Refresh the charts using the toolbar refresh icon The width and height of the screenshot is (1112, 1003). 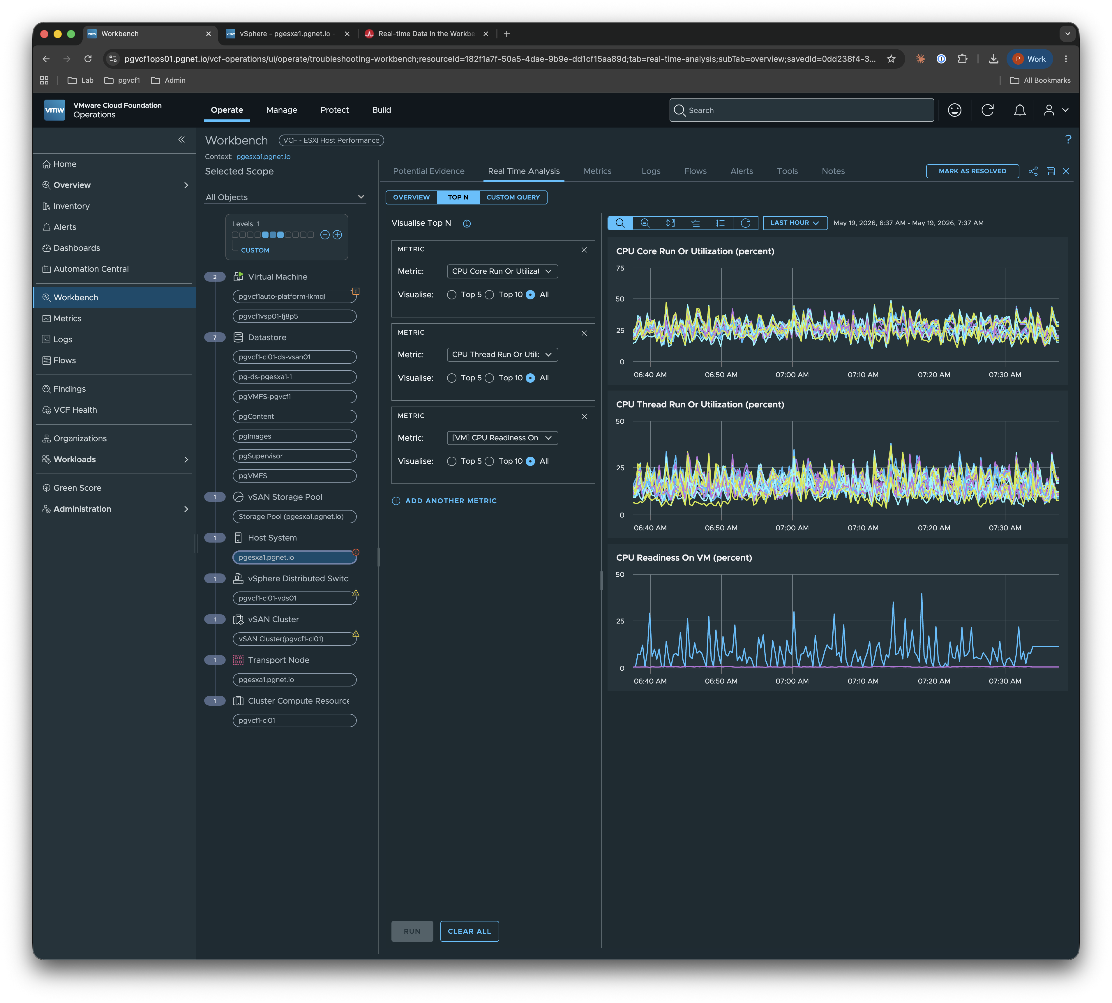tap(746, 223)
